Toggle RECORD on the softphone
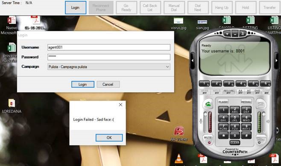 click(228, 91)
